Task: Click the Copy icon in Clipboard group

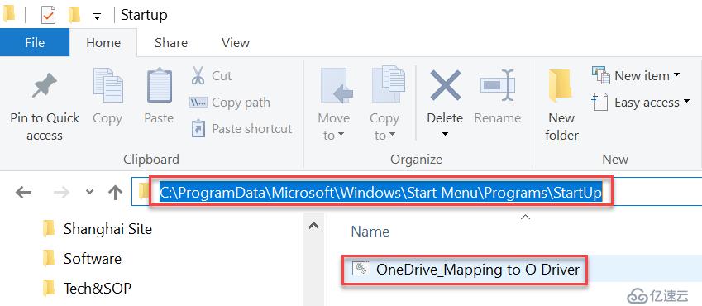Action: (107, 85)
